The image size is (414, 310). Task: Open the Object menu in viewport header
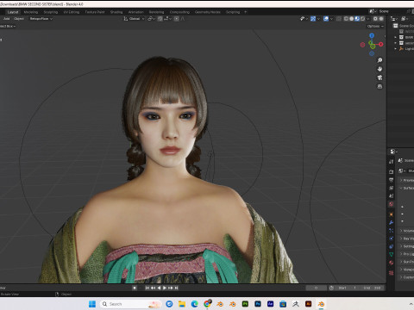click(19, 19)
